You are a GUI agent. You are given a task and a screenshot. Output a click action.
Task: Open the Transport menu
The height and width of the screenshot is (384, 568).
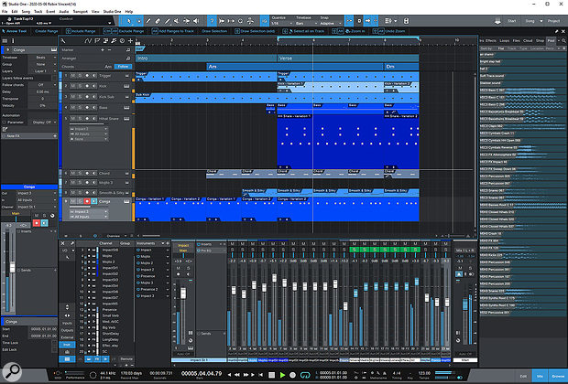click(81, 12)
